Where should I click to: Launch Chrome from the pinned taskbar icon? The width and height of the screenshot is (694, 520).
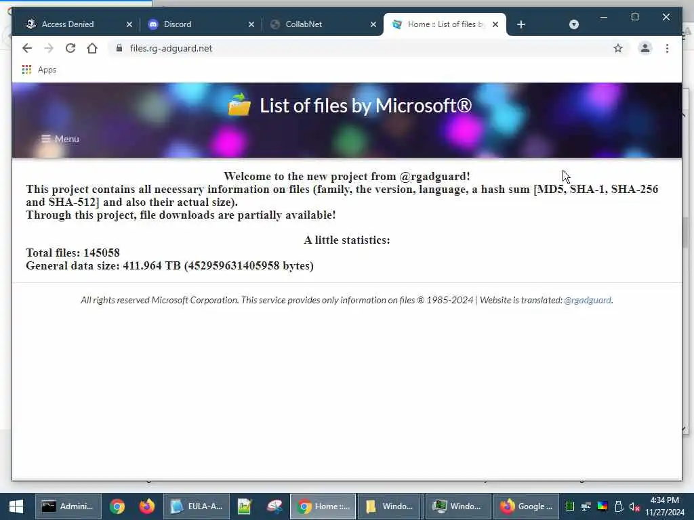(117, 506)
